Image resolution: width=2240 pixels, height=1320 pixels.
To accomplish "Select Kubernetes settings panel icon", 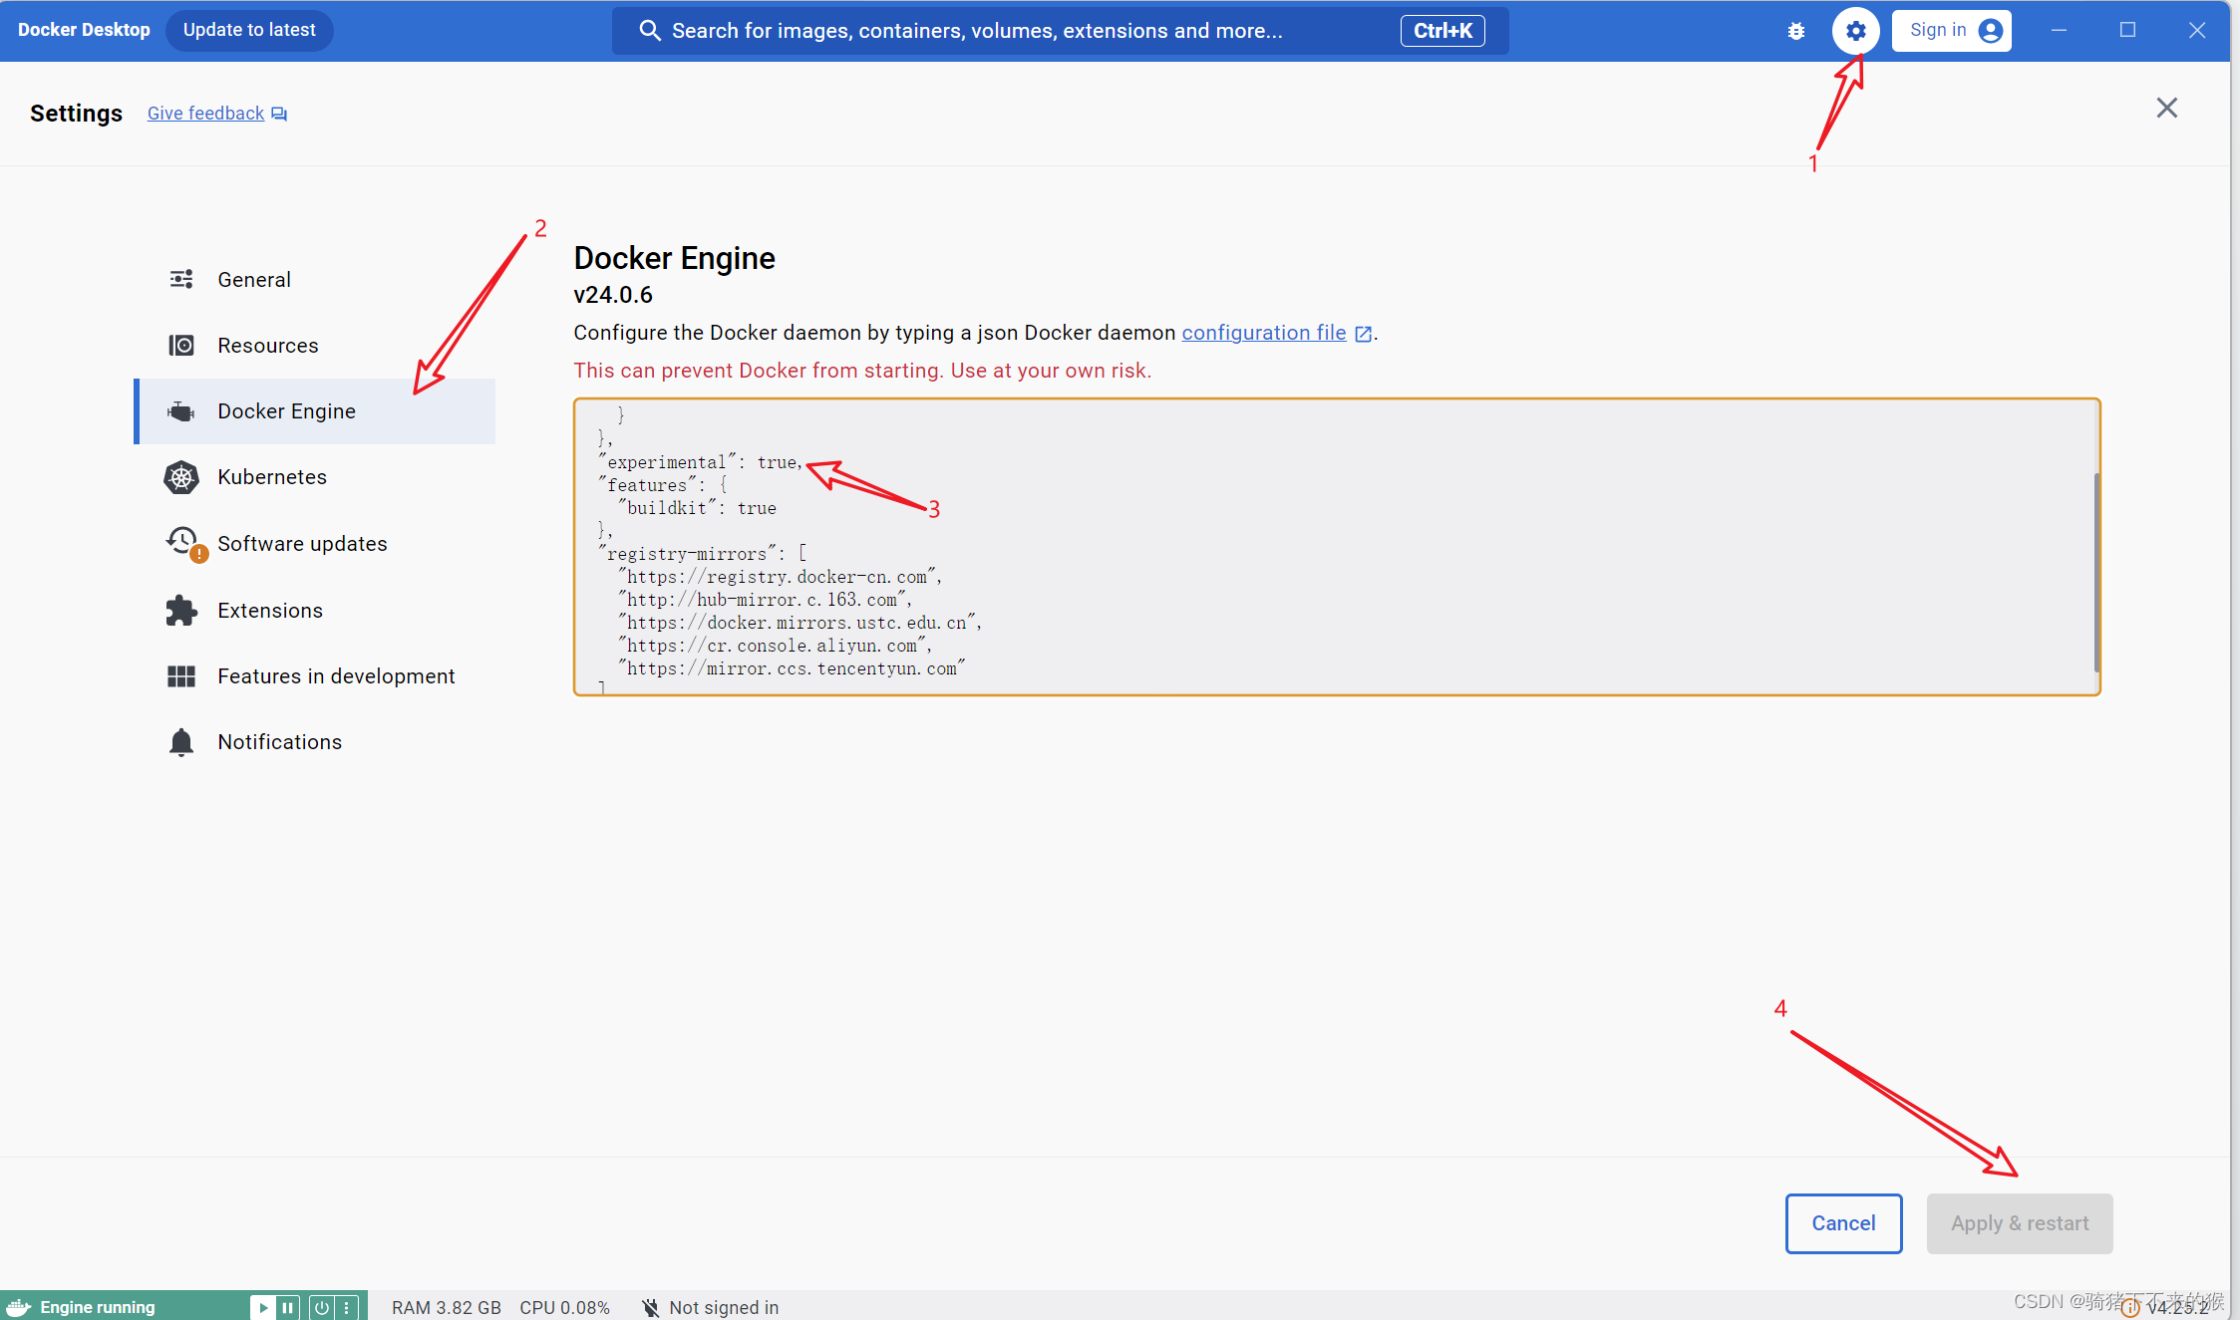I will 180,476.
